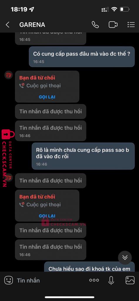139x301 pixels.
Task: Tap first GỌI LẠI to call back
Action: 47,97
